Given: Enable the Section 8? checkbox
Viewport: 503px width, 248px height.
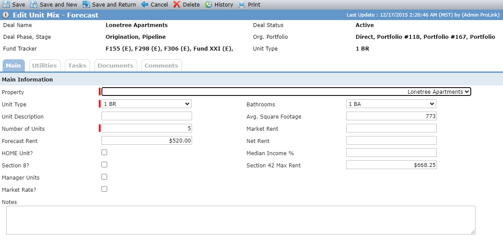Looking at the screenshot, I should coord(104,165).
